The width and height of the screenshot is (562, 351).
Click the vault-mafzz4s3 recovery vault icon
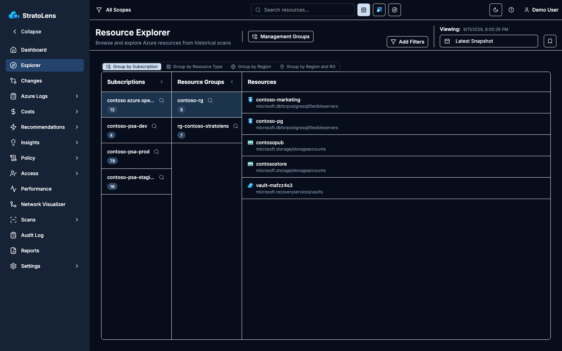pyautogui.click(x=250, y=185)
